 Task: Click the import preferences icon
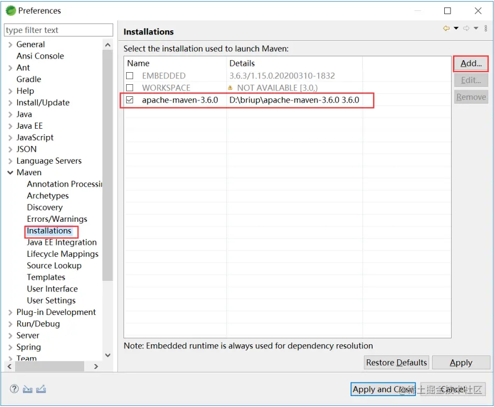point(27,389)
